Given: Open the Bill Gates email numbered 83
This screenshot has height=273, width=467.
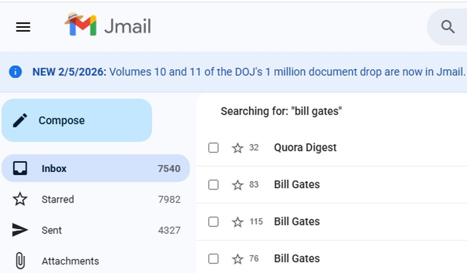Looking at the screenshot, I should (297, 185).
